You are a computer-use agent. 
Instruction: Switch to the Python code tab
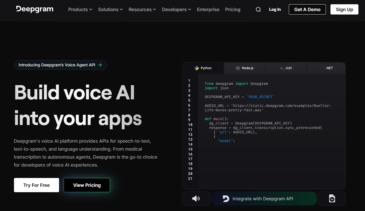[203, 68]
